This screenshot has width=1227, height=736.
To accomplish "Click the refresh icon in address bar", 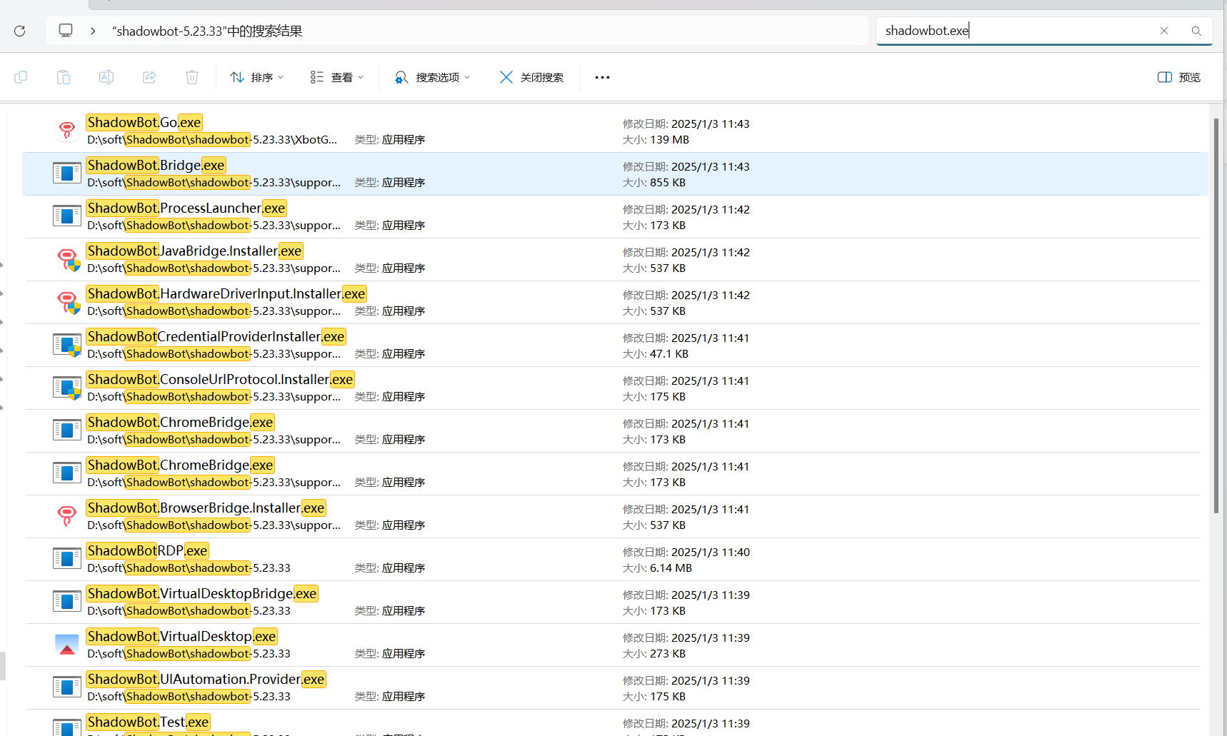I will (x=20, y=31).
